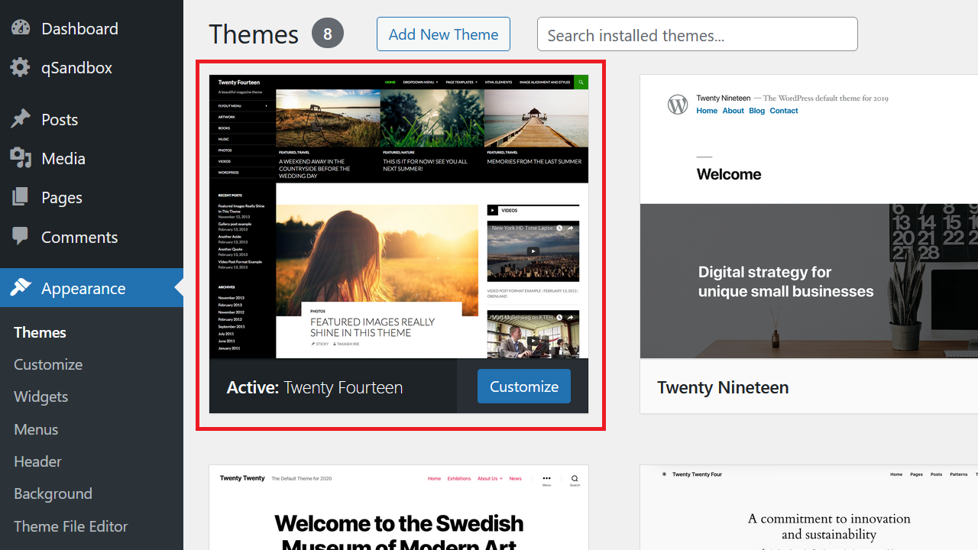Viewport: 978px width, 550px height.
Task: Navigate to Pages menu
Action: tap(92, 197)
